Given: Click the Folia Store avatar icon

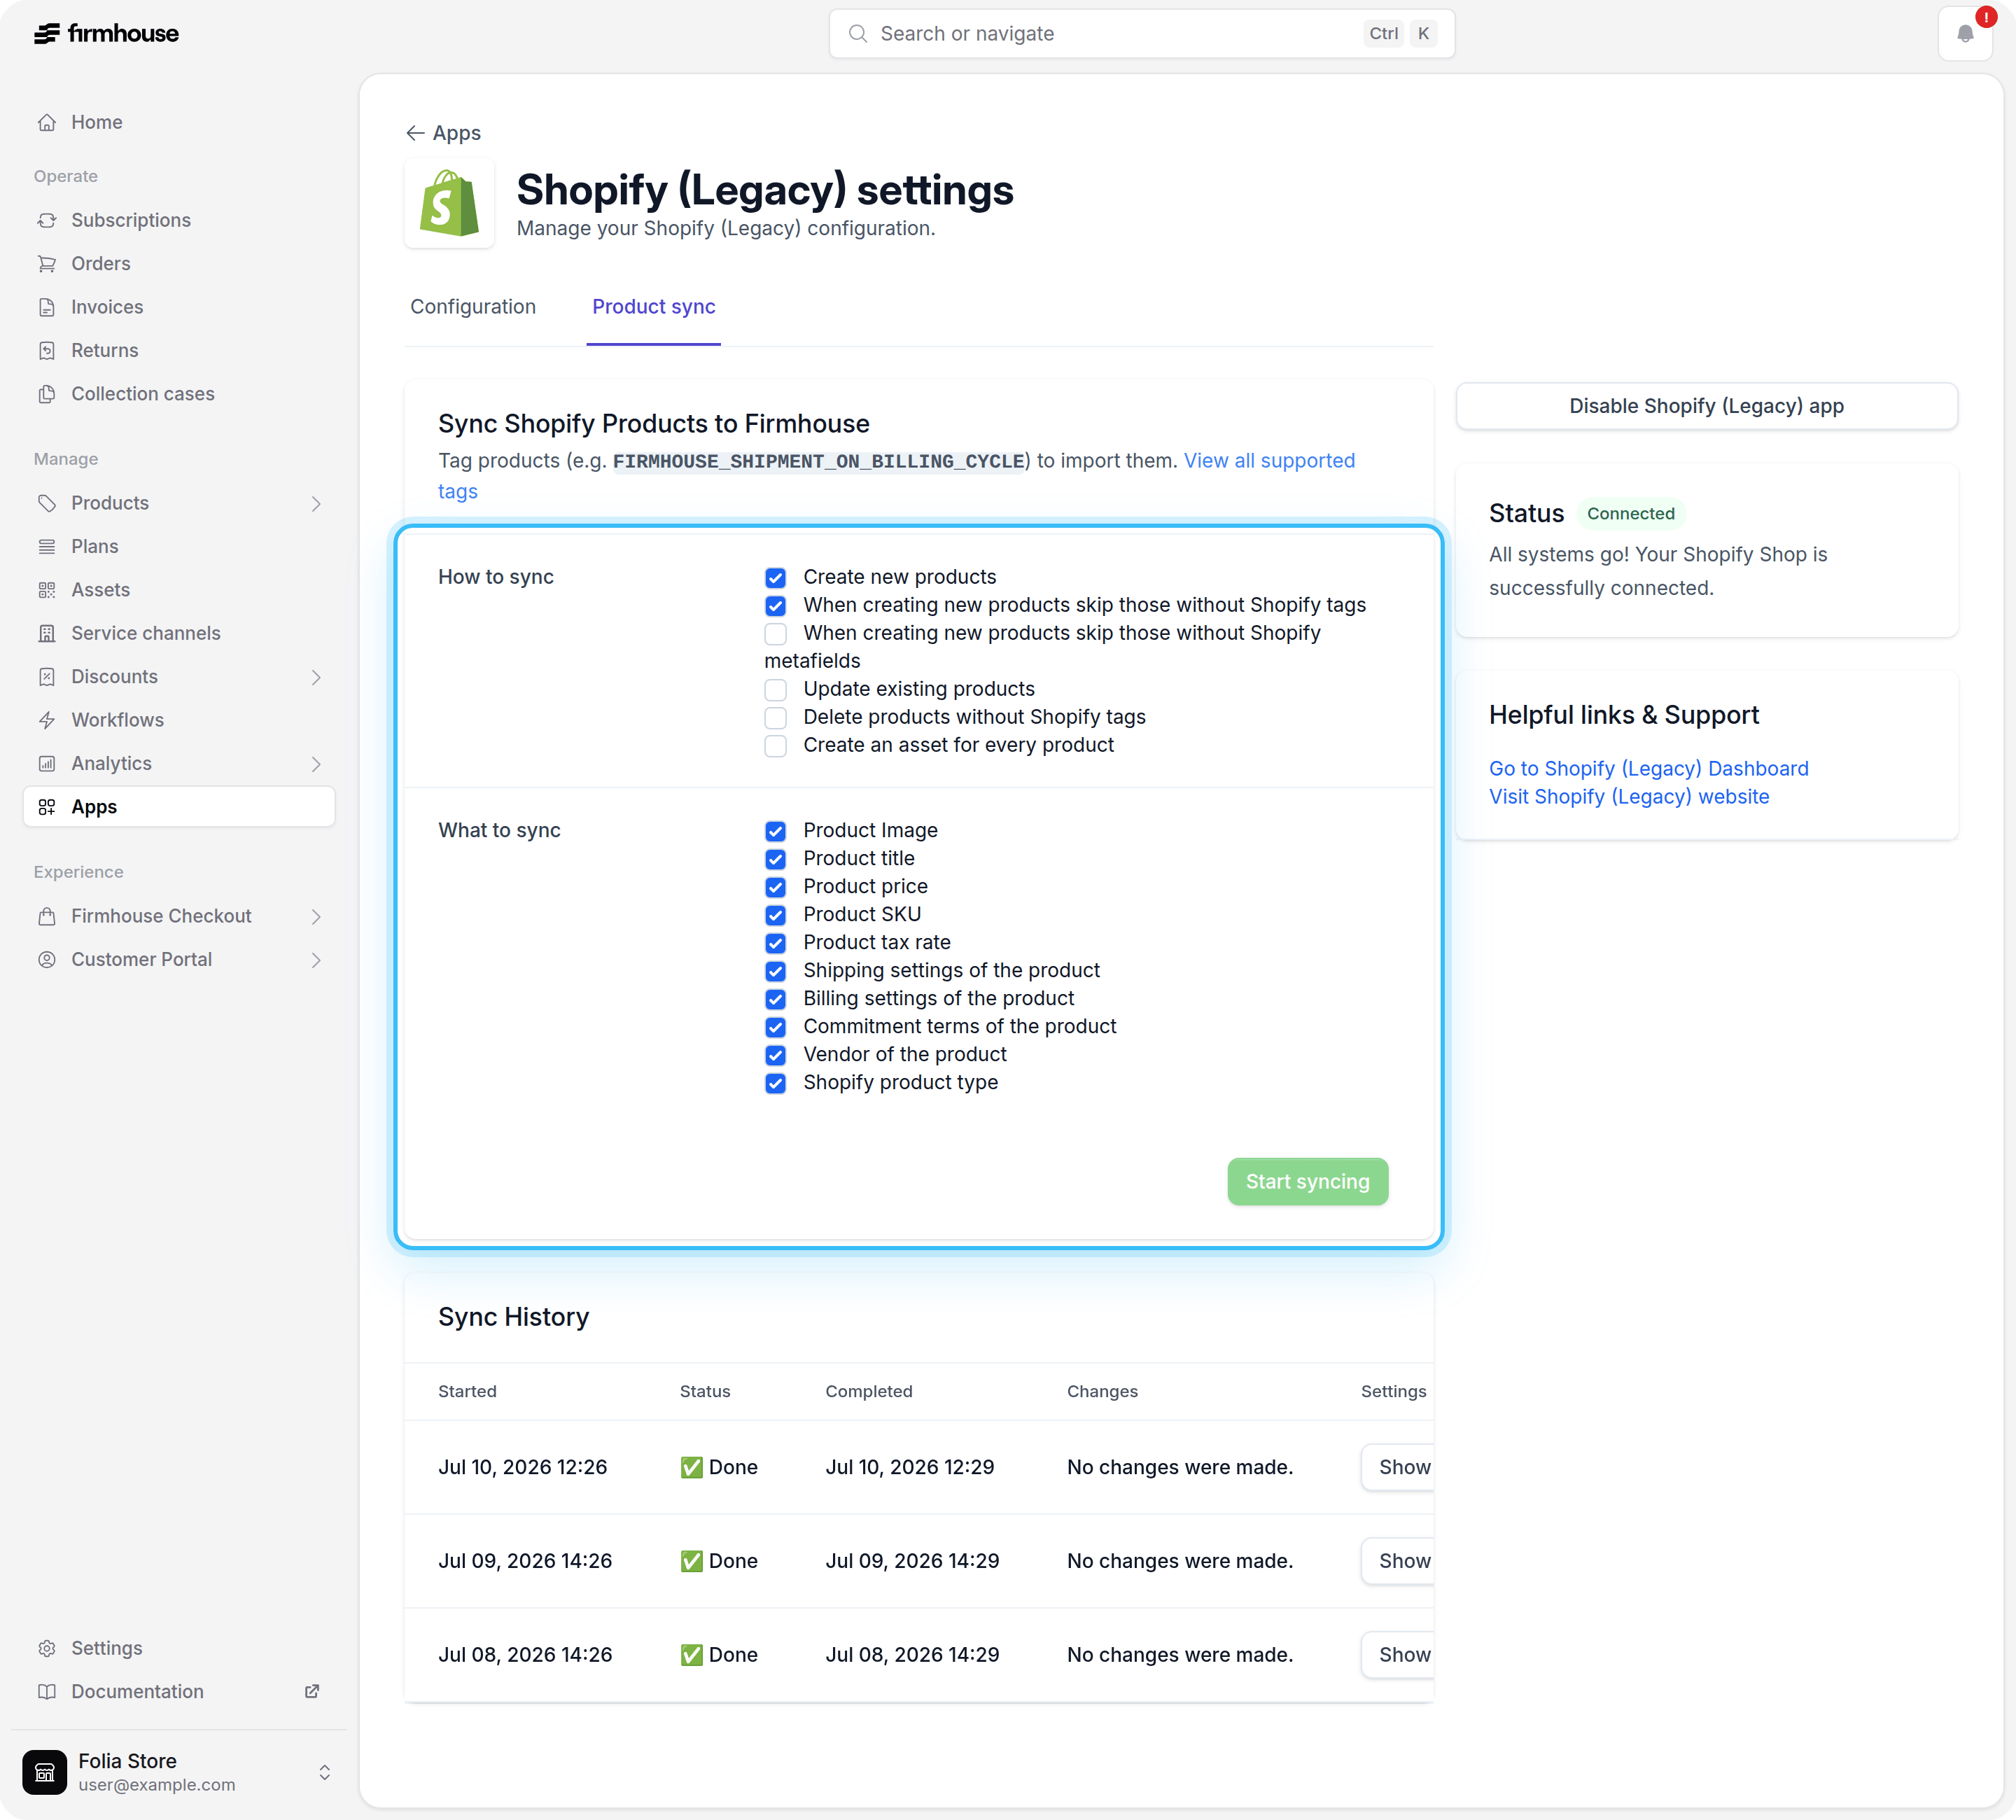Looking at the screenshot, I should coord(45,1772).
